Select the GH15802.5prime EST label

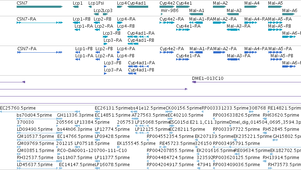tap(287, 137)
